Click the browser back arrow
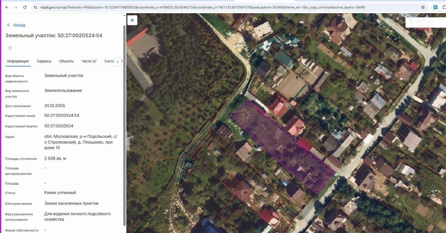The image size is (446, 233). [7, 7]
